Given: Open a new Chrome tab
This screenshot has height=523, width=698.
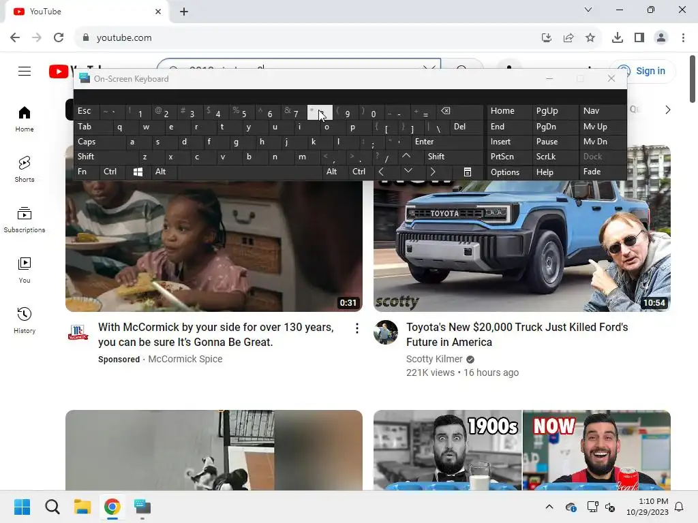Looking at the screenshot, I should pos(184,12).
